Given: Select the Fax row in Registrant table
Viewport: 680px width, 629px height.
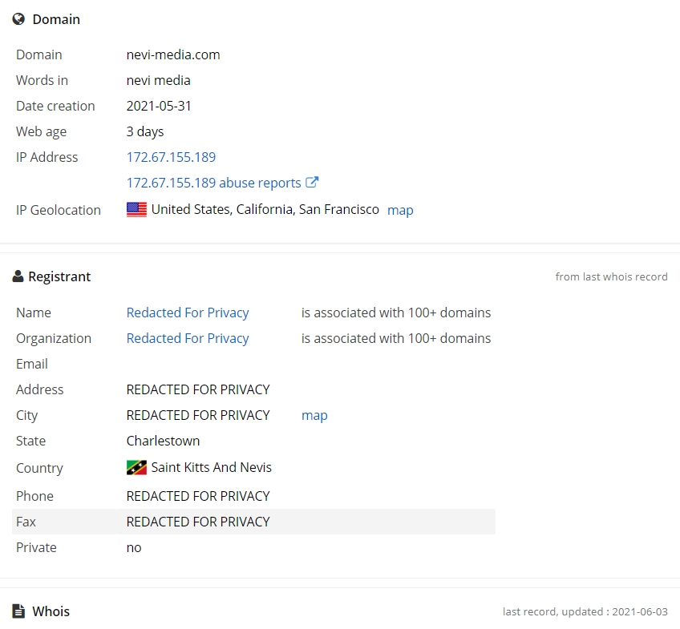Looking at the screenshot, I should [253, 522].
